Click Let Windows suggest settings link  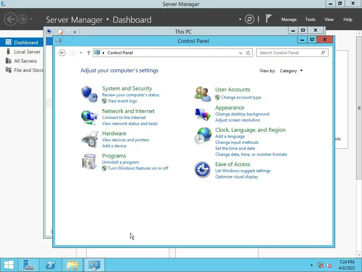pyautogui.click(x=243, y=171)
